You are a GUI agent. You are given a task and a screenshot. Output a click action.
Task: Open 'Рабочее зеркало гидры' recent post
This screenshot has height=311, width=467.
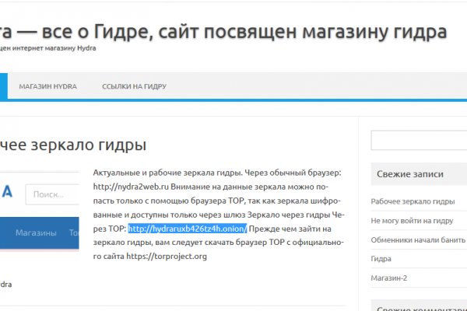coord(413,201)
